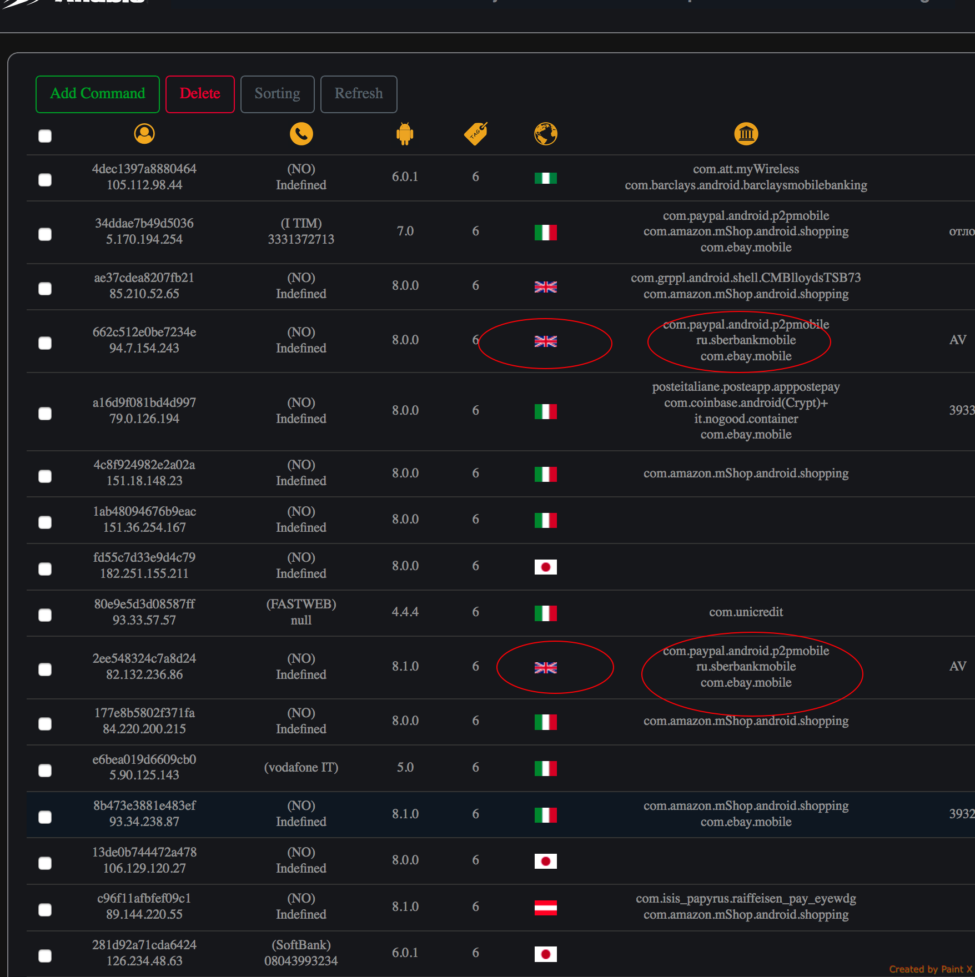Click com.isis_papyrus.raiffeisen_pay_eyewdg text

point(746,898)
